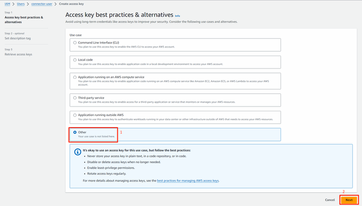Select the Command Line Interface (CLI) radio button
Image resolution: width=362 pixels, height=206 pixels.
click(74, 42)
